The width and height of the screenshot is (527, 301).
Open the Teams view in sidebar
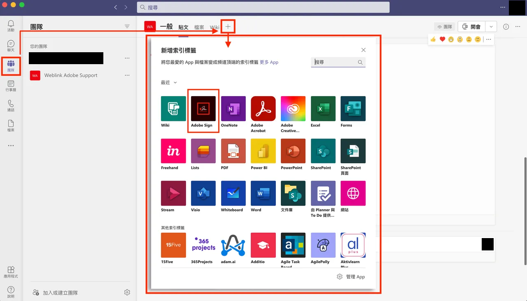tap(11, 66)
